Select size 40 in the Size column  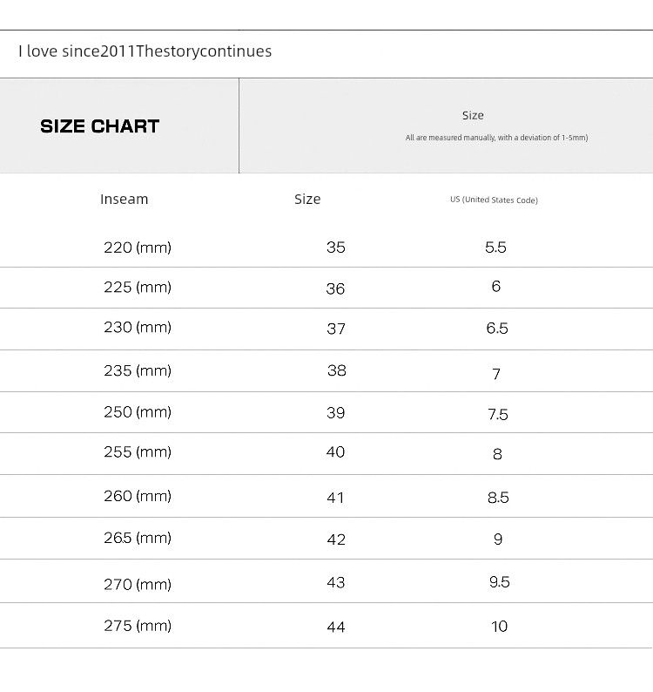[335, 452]
